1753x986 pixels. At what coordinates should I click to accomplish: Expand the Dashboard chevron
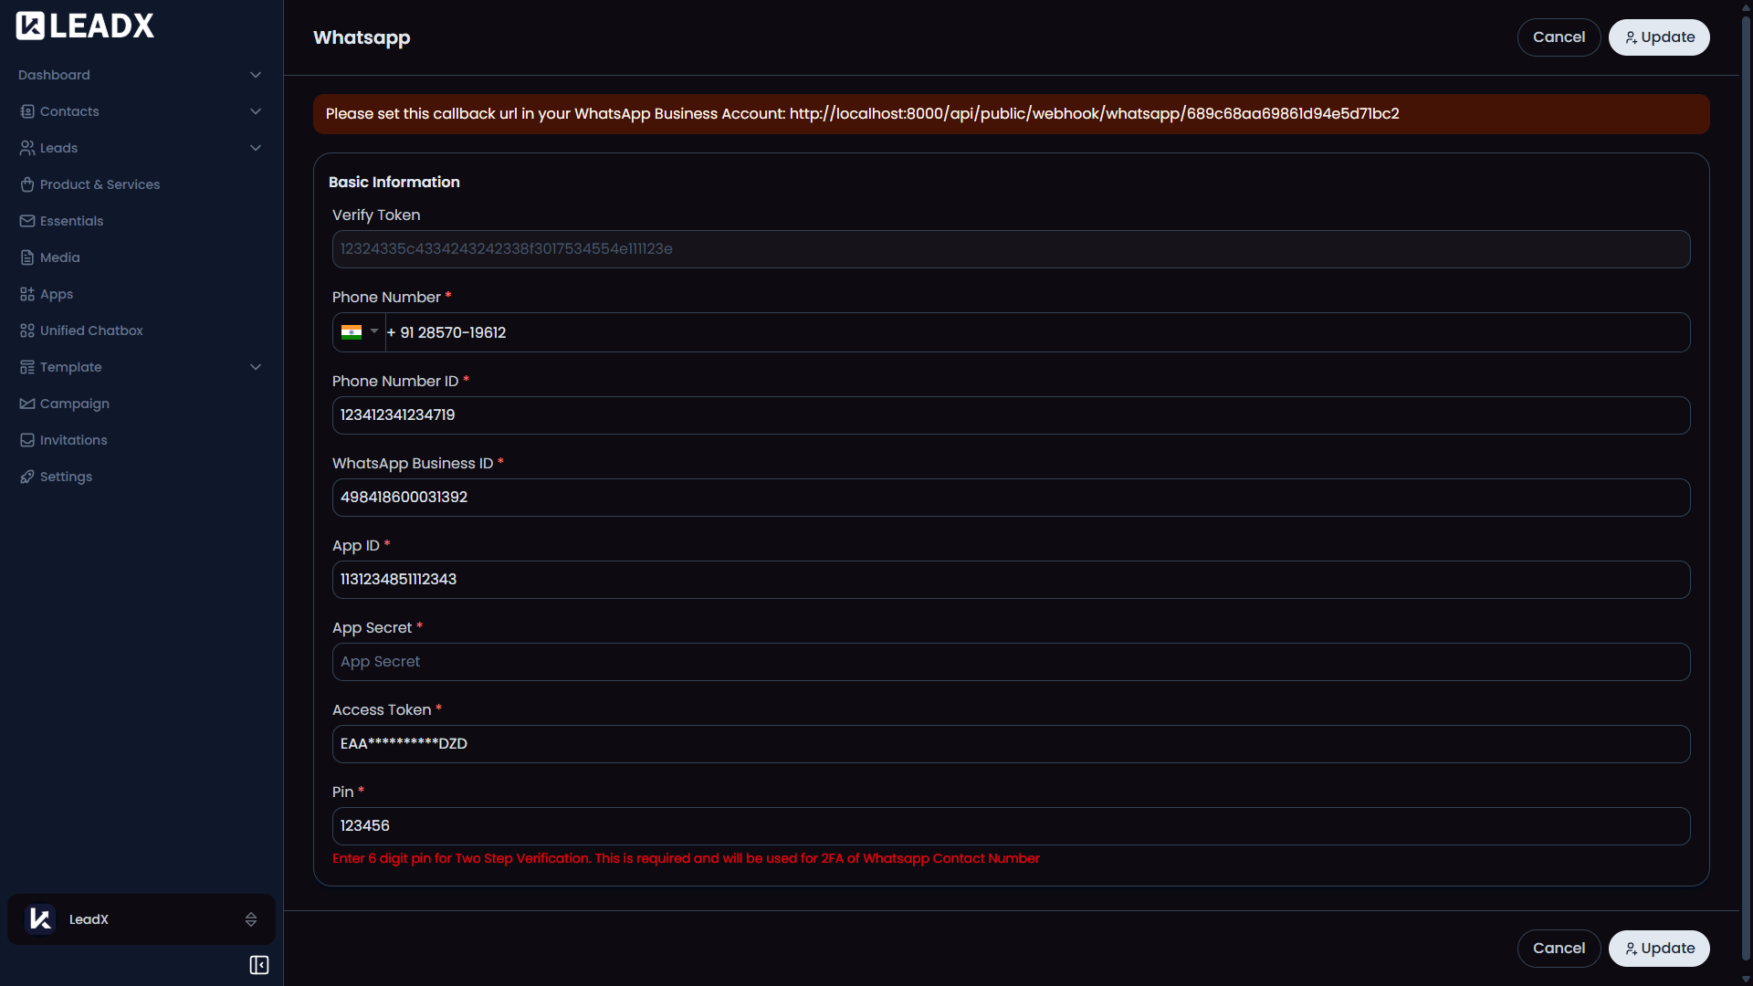coord(256,75)
